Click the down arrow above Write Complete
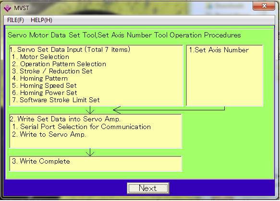This screenshot has height=201, width=280. pyautogui.click(x=90, y=152)
